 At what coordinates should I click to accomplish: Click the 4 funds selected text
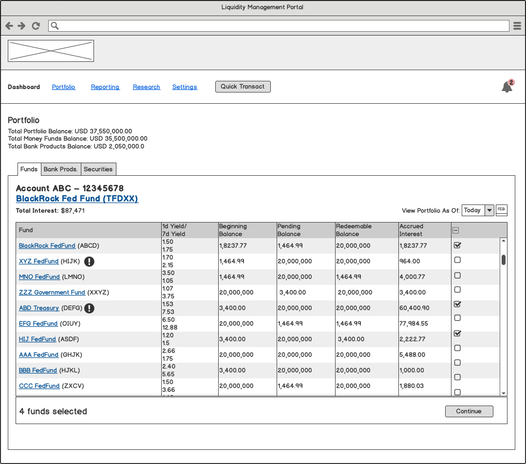tap(53, 411)
